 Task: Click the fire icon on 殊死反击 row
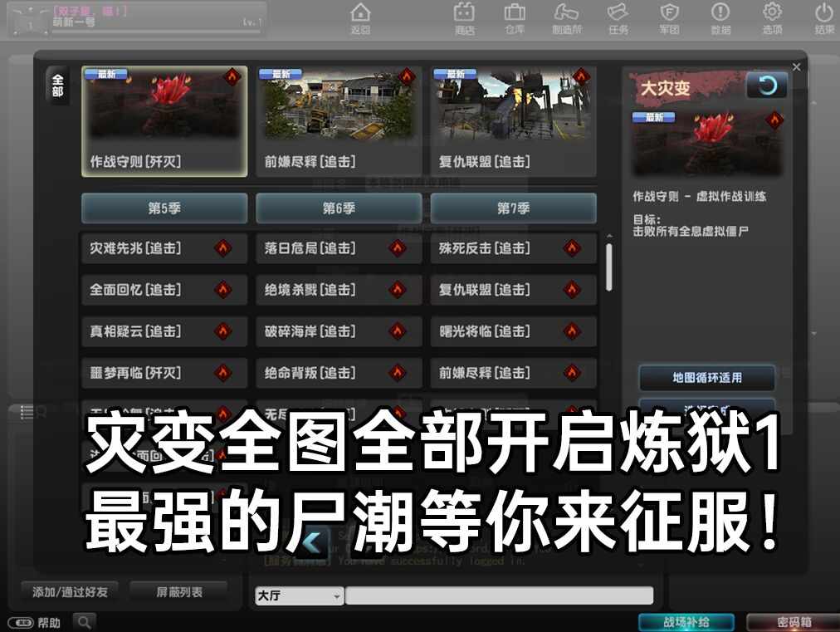(x=572, y=248)
